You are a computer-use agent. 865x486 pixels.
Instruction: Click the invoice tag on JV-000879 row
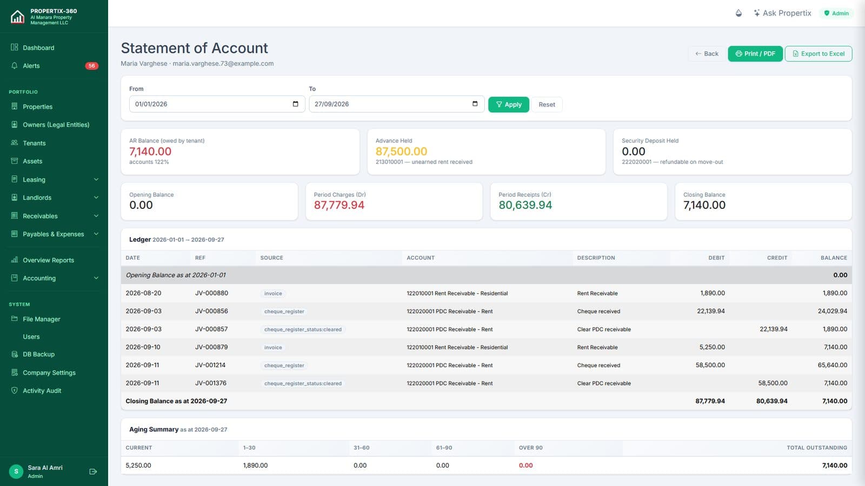[x=273, y=348]
